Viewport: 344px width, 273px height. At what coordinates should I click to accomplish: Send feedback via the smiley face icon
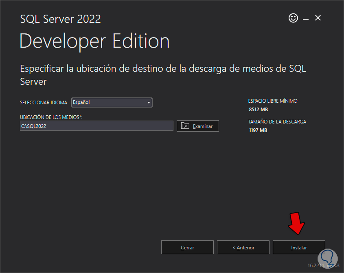click(x=293, y=18)
